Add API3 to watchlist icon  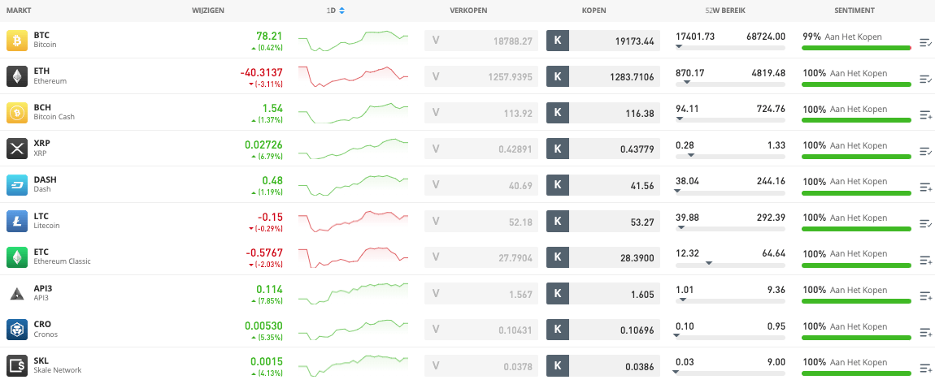[925, 296]
